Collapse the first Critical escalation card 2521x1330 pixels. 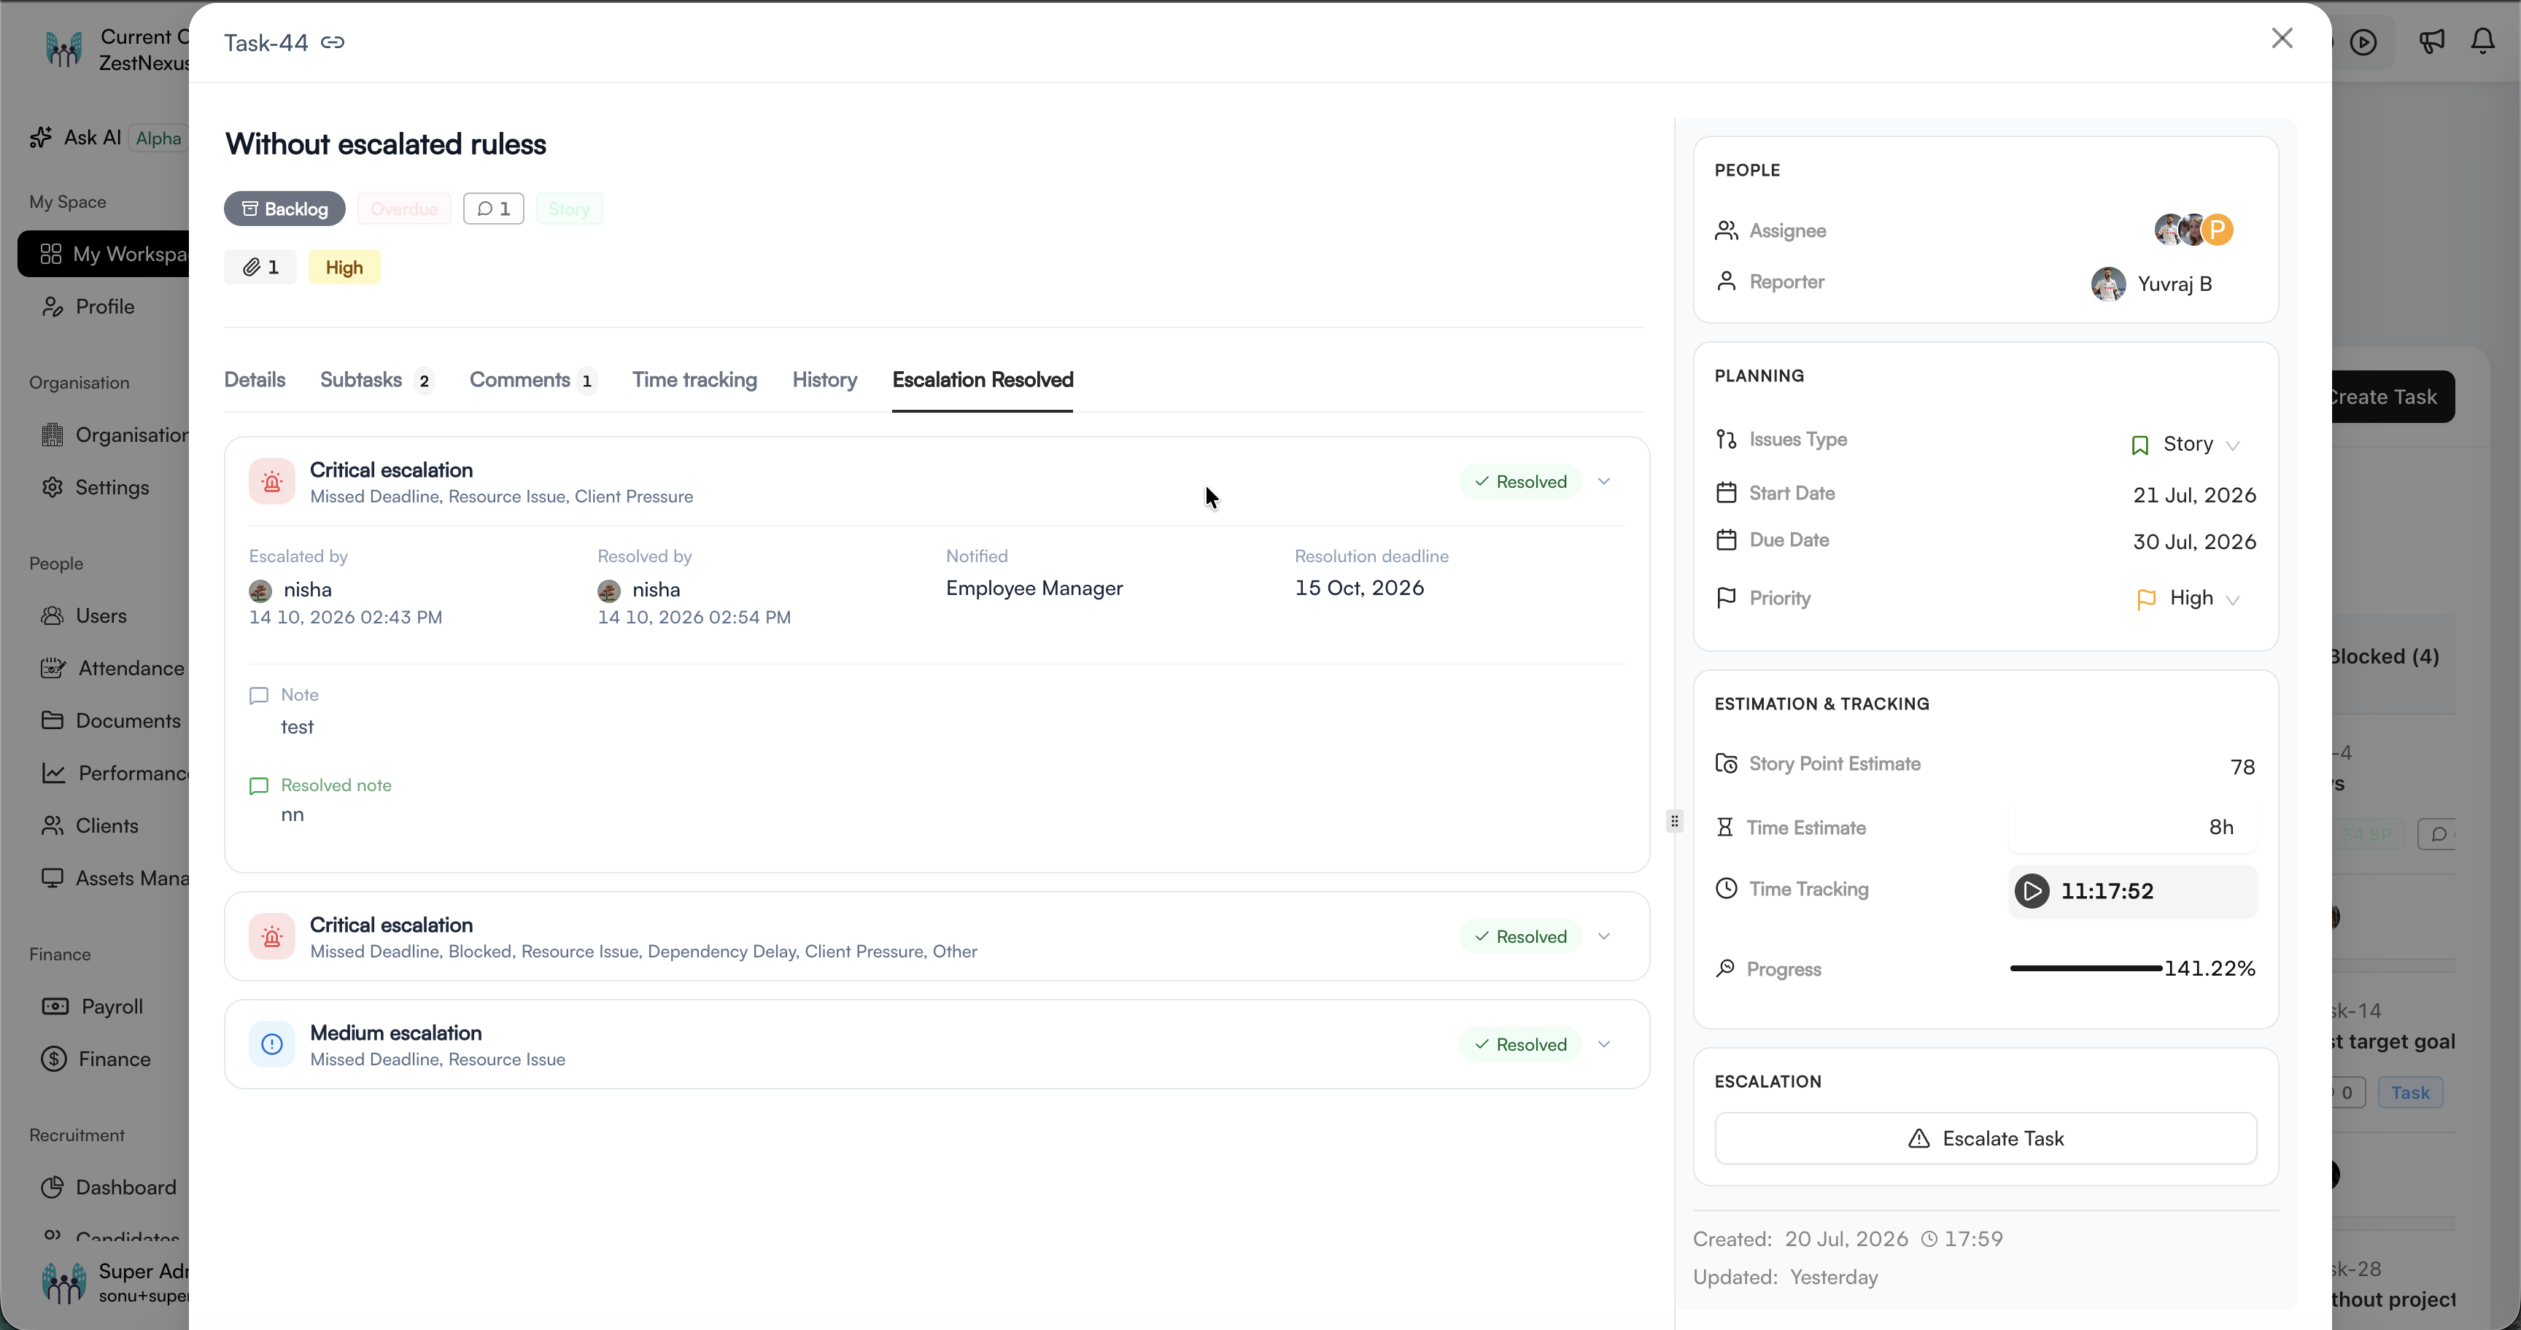coord(1604,481)
